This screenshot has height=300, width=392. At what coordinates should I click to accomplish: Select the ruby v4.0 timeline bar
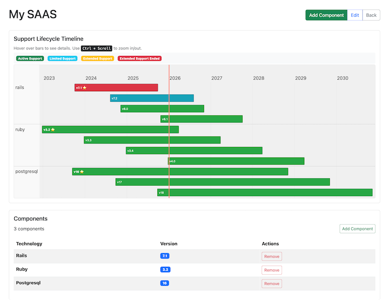click(236, 161)
